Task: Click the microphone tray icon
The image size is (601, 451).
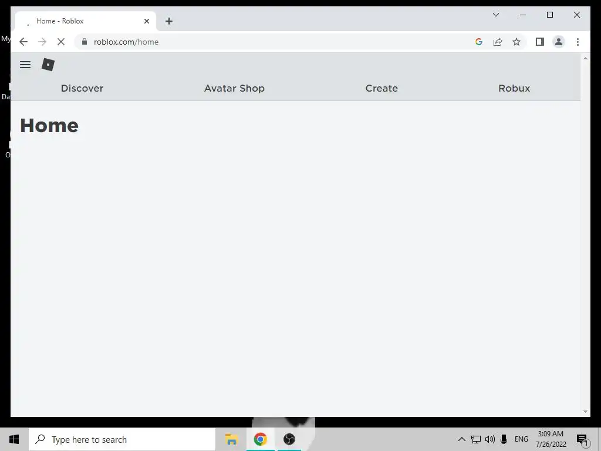Action: [x=504, y=439]
